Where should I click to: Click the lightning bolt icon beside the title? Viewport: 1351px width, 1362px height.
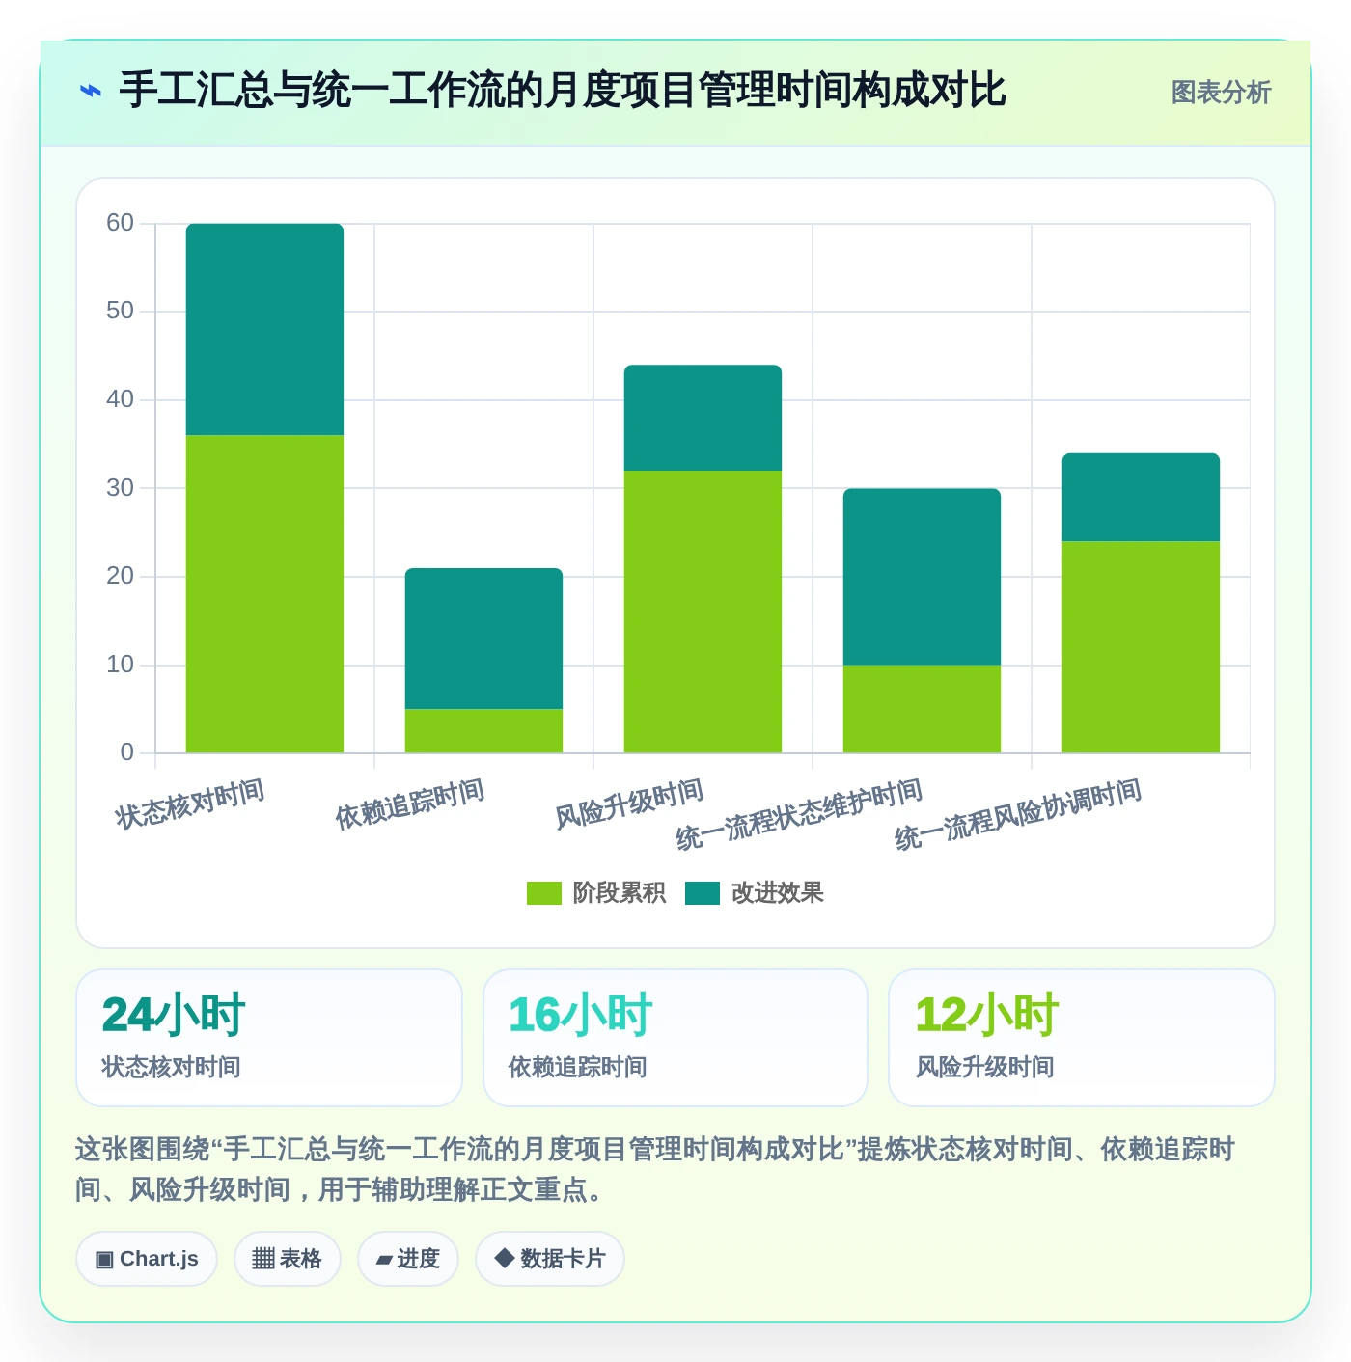coord(91,92)
